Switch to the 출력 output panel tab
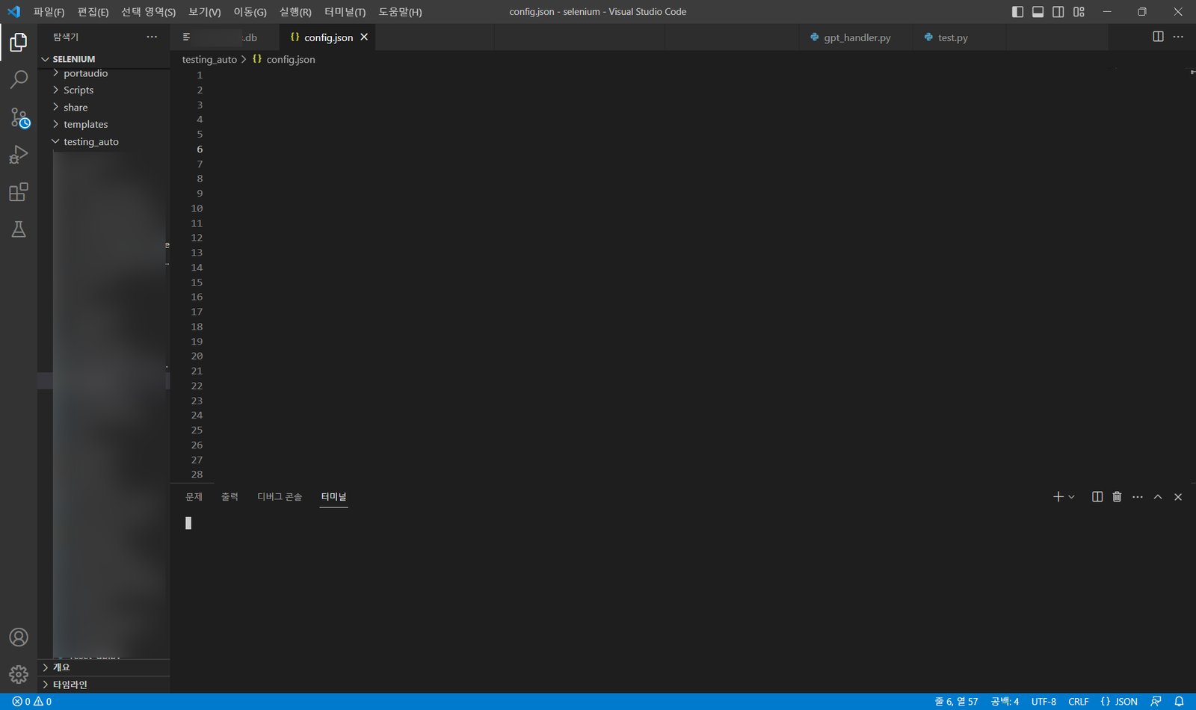1196x710 pixels. tap(229, 497)
